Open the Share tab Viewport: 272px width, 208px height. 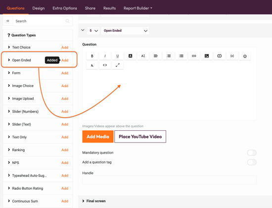click(90, 8)
